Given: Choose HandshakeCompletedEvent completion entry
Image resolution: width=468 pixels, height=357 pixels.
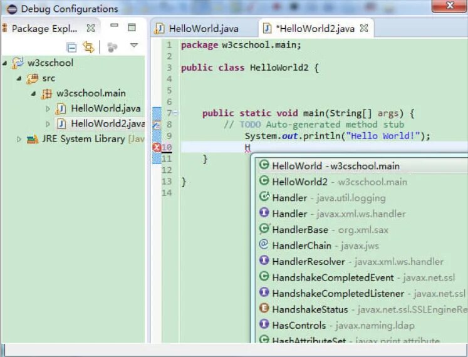Looking at the screenshot, I should coord(361,277).
